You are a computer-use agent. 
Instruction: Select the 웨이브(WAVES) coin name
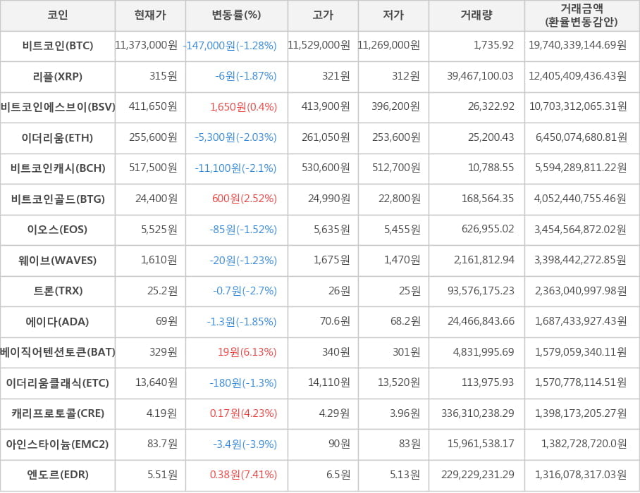pyautogui.click(x=58, y=260)
